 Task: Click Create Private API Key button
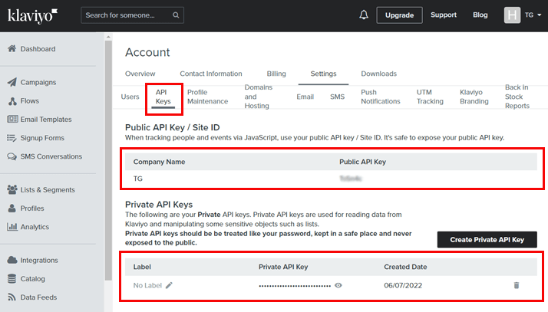(x=487, y=240)
